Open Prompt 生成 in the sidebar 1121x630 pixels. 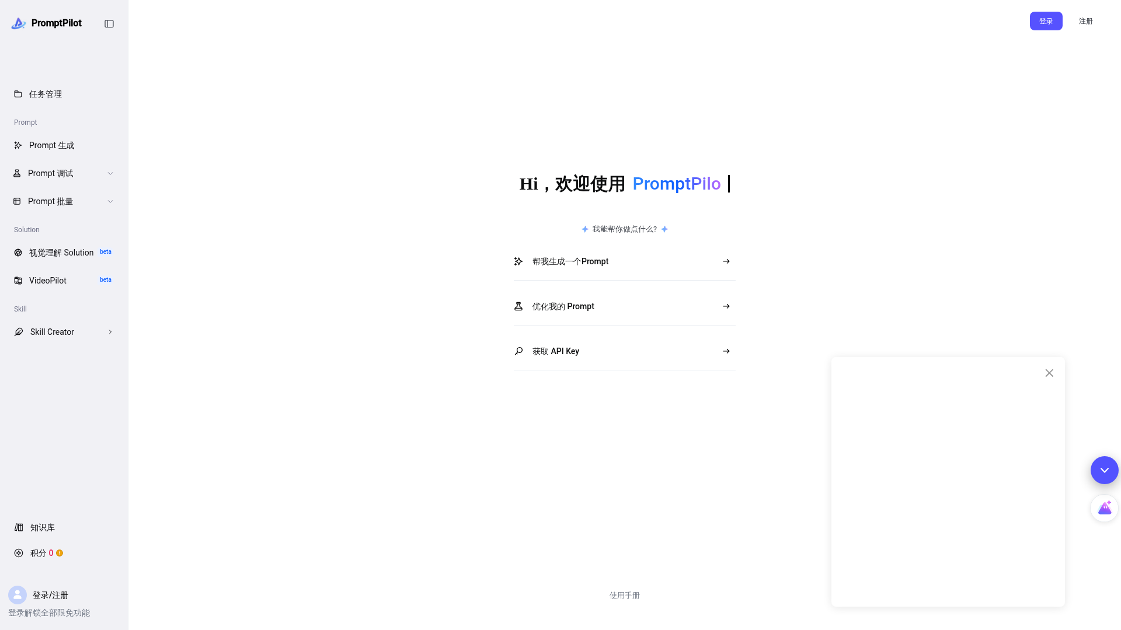click(x=64, y=145)
